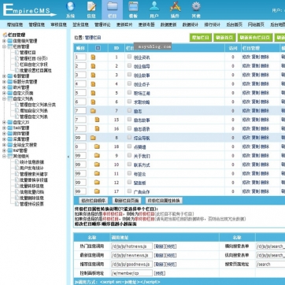This screenshot has width=285, height=285.
Task: Open the 模板 window icon in top navigation
Action: point(133,7)
